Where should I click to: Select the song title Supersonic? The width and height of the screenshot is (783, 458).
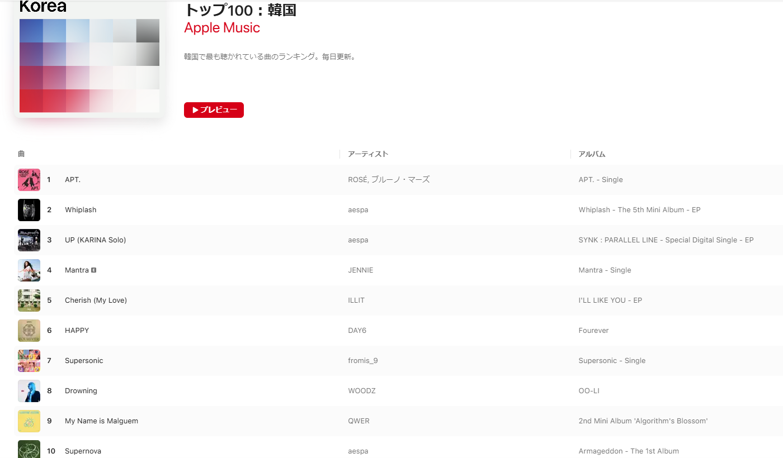(x=84, y=361)
